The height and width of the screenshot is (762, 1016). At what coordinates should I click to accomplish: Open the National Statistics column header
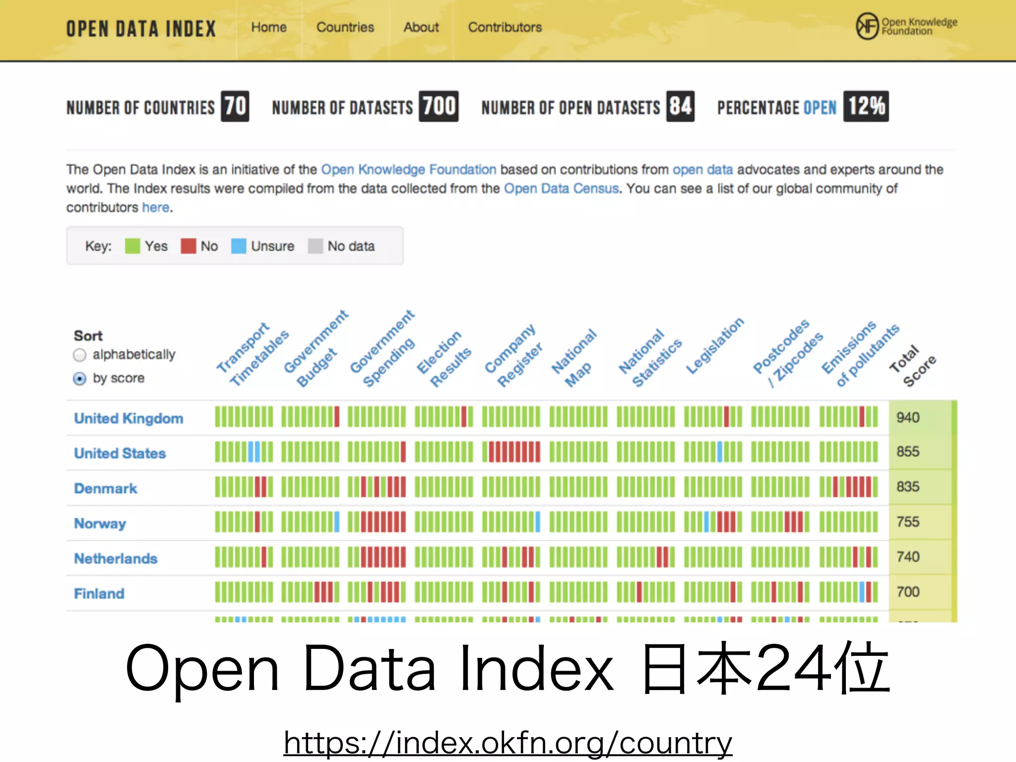pyautogui.click(x=650, y=358)
